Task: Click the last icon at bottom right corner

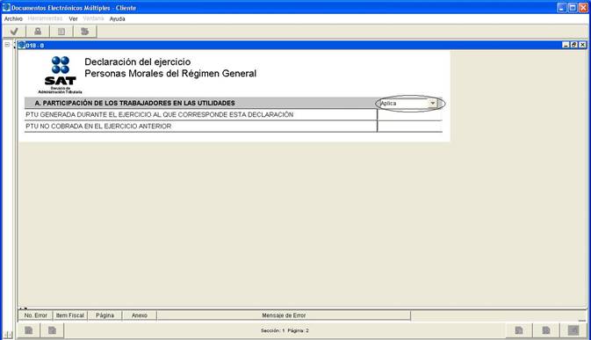Action: click(573, 330)
